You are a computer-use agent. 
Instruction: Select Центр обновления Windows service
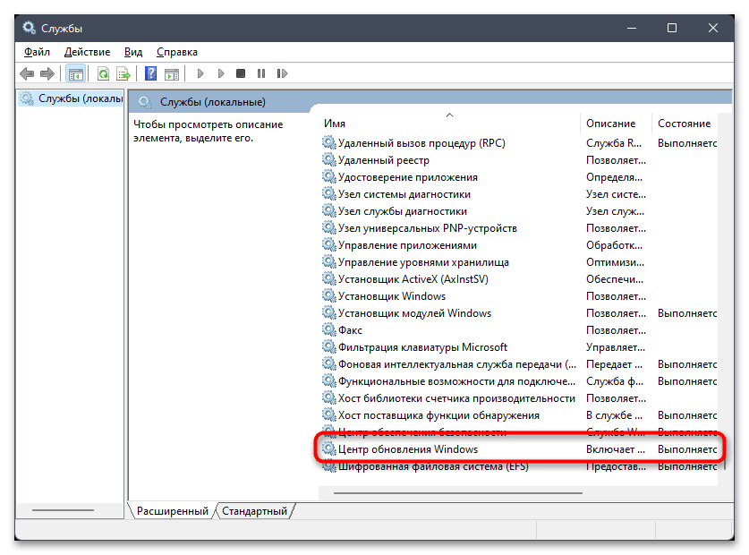pos(408,449)
